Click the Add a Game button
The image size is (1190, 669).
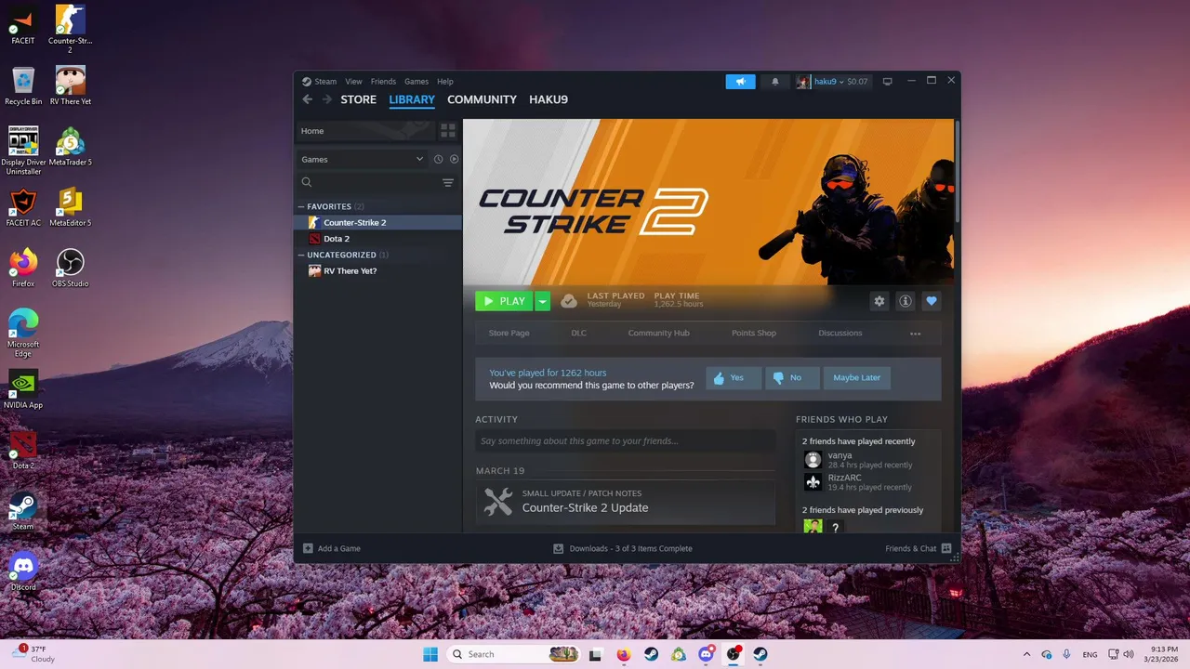(332, 548)
